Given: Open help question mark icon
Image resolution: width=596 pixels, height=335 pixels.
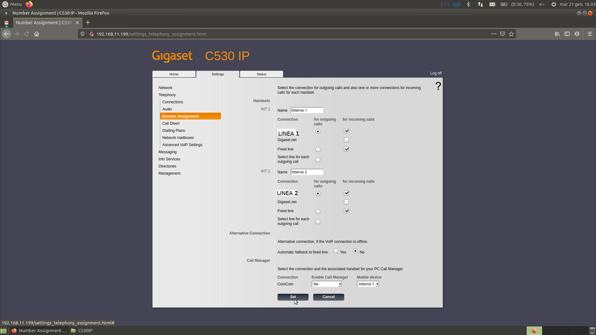Looking at the screenshot, I should point(438,86).
